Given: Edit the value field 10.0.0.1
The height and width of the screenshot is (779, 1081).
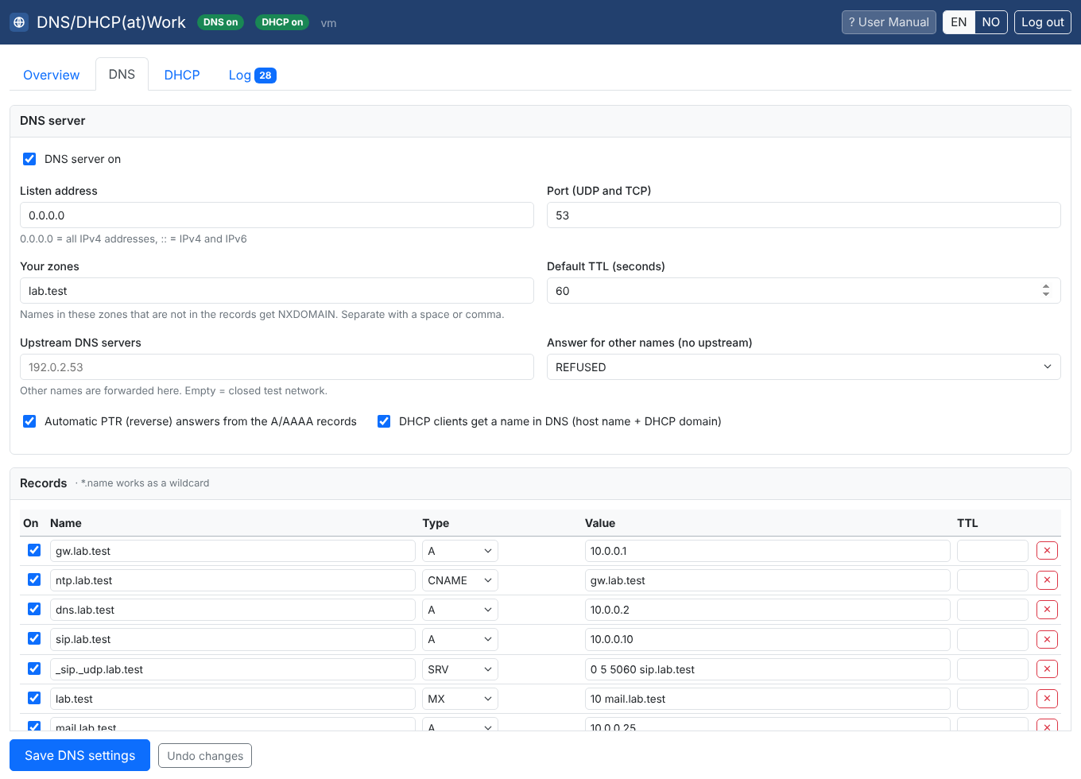Looking at the screenshot, I should [768, 551].
